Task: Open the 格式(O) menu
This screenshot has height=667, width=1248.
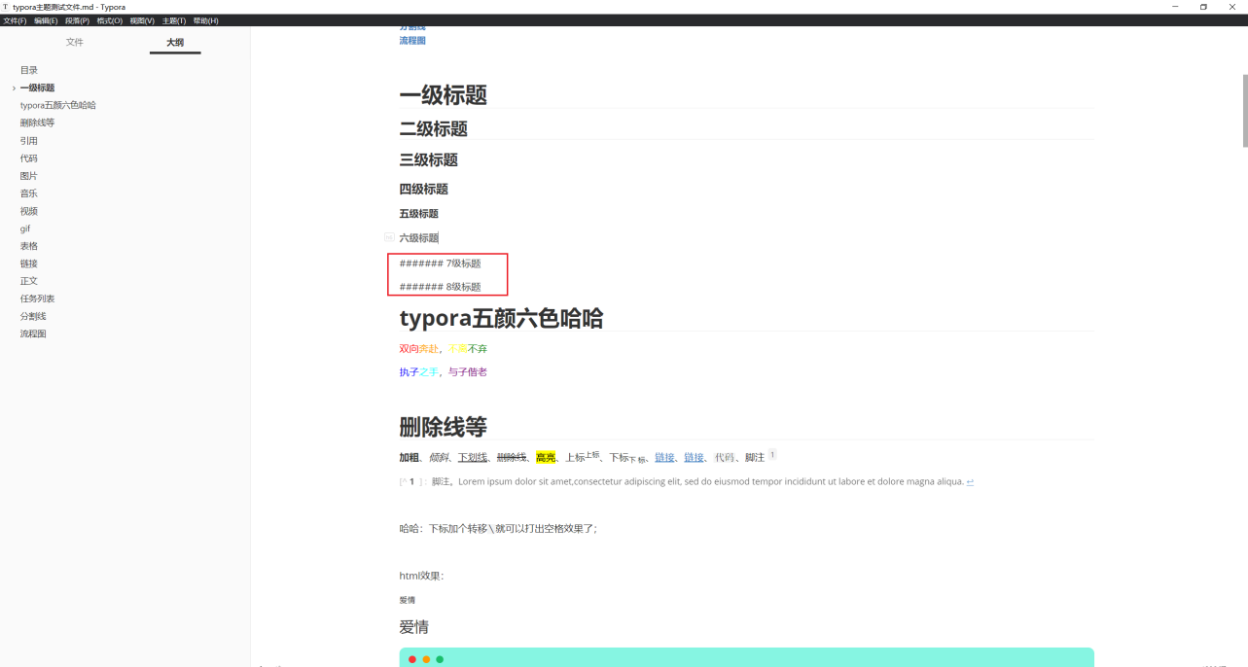Action: tap(110, 20)
